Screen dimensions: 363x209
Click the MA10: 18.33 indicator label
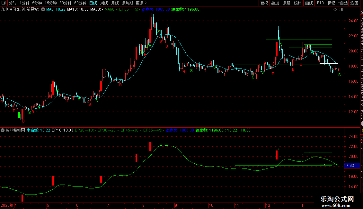pos(78,10)
